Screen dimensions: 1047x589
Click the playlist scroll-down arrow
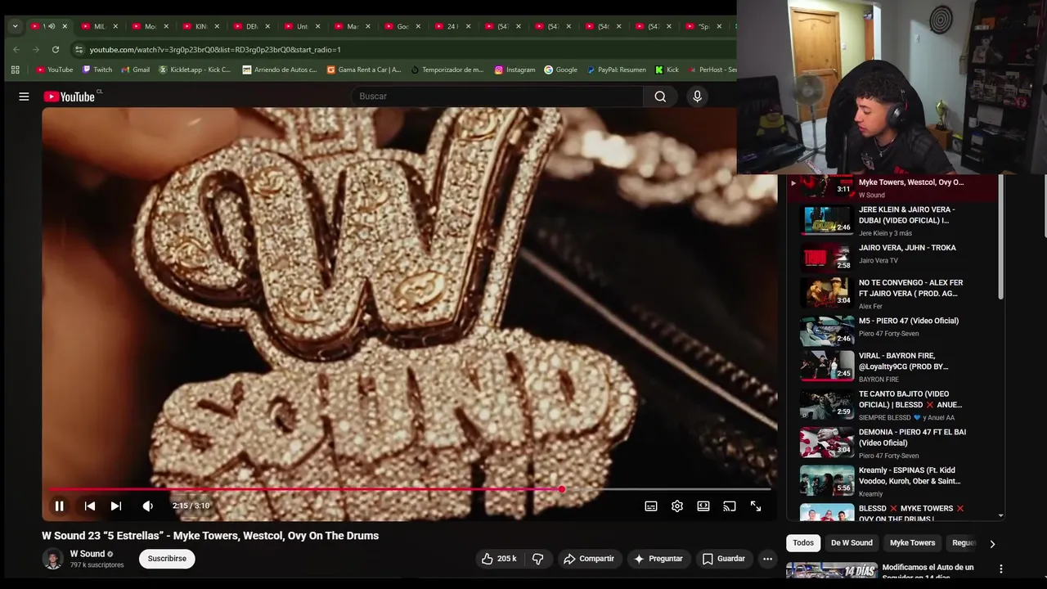(x=1001, y=516)
